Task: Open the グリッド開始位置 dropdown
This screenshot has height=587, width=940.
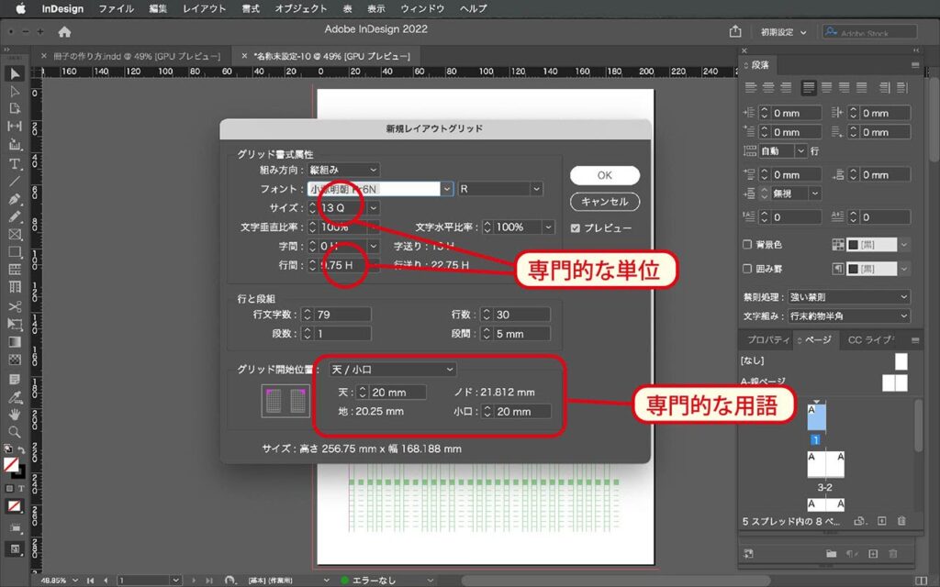Action: click(392, 370)
